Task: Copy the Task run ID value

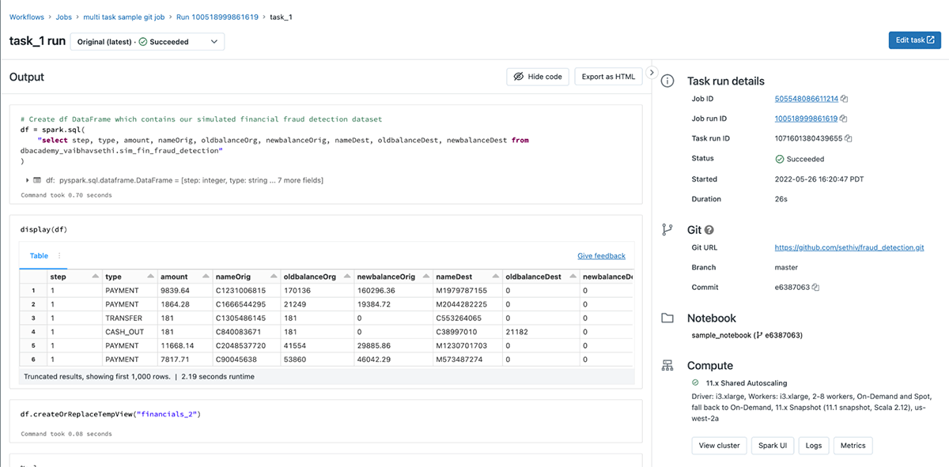Action: click(x=849, y=138)
